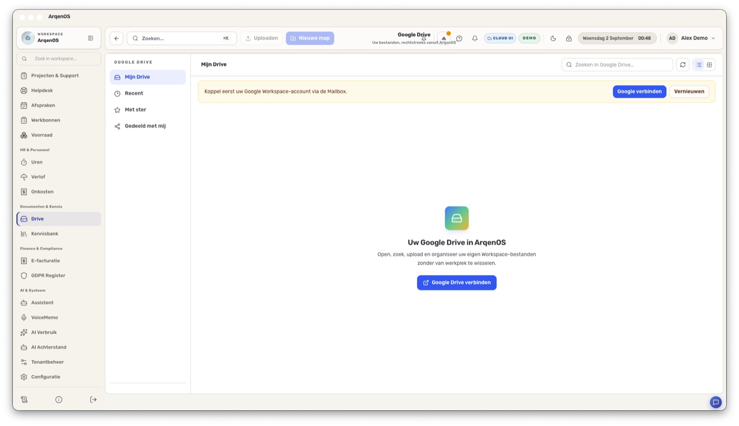Click Vernieuwen in the yellow banner

pyautogui.click(x=689, y=92)
